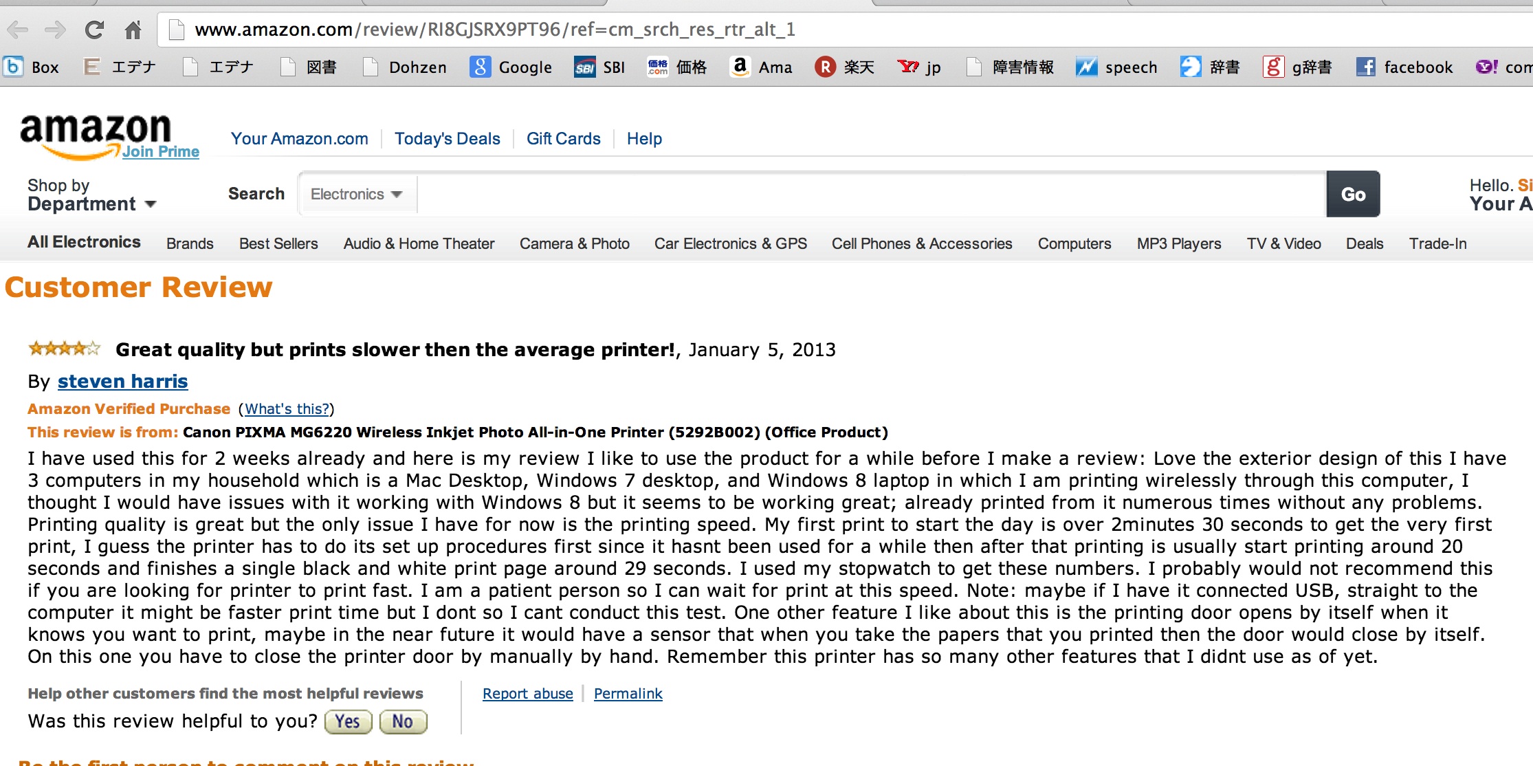Mark review helpful with Yes
The width and height of the screenshot is (1533, 766).
pyautogui.click(x=348, y=721)
